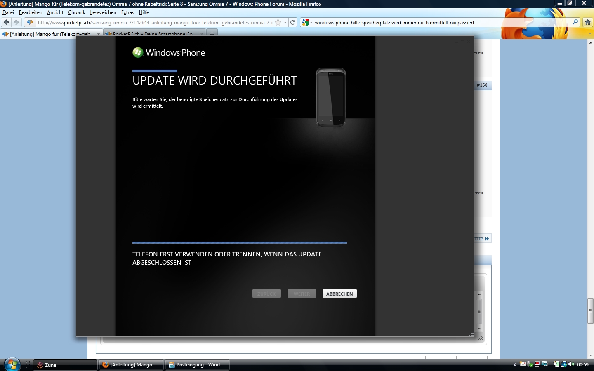594x371 pixels.
Task: Open the Chronik menu
Action: coord(77,12)
